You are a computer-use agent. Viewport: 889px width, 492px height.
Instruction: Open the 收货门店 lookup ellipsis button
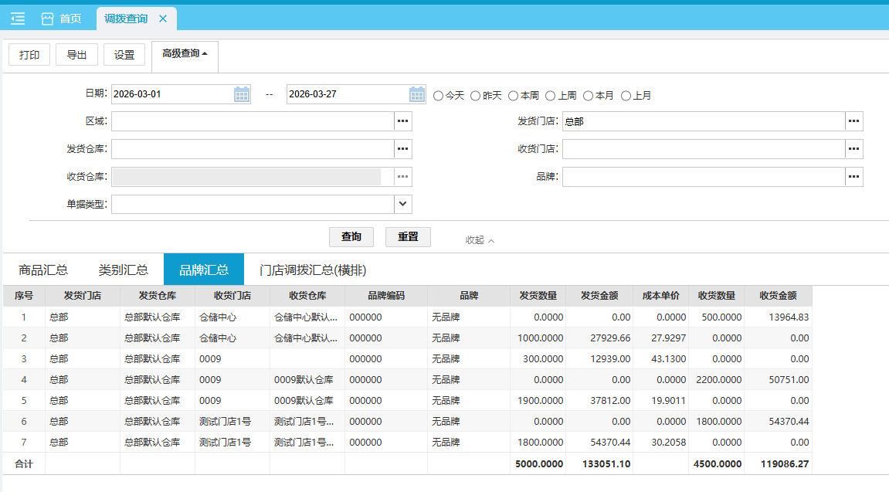pos(853,149)
